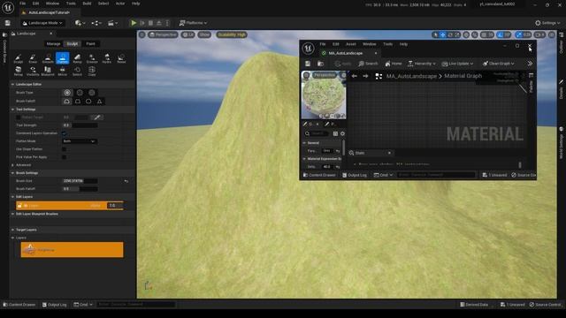Screen dimensions: 566x318
Task: Select the Smooth landscape tool
Action: pyautogui.click(x=48, y=58)
